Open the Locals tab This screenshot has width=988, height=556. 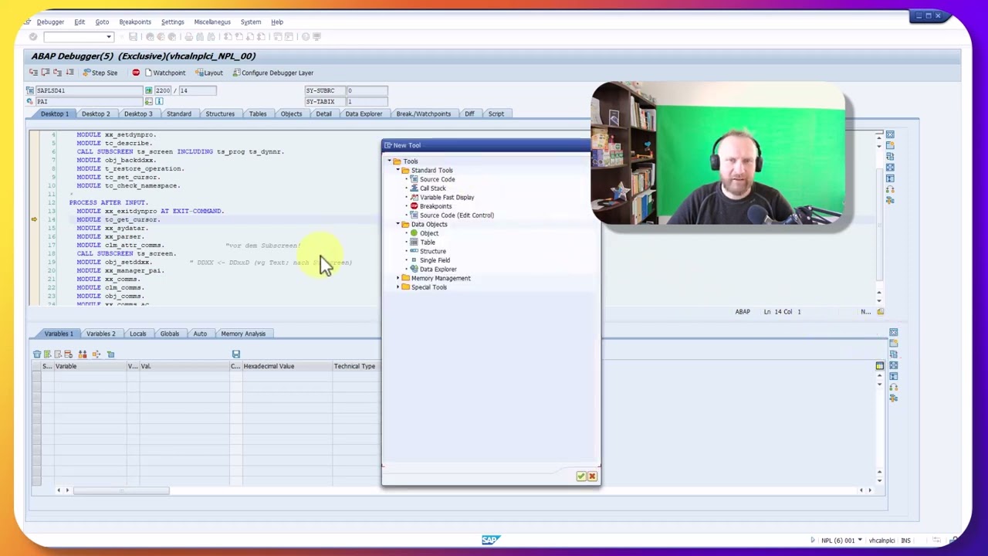(x=137, y=334)
